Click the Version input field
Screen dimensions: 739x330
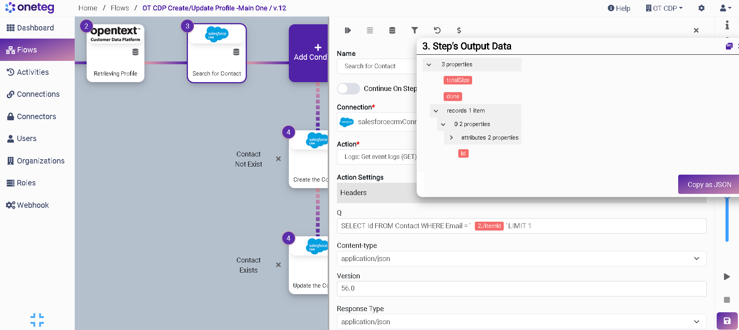pyautogui.click(x=521, y=289)
